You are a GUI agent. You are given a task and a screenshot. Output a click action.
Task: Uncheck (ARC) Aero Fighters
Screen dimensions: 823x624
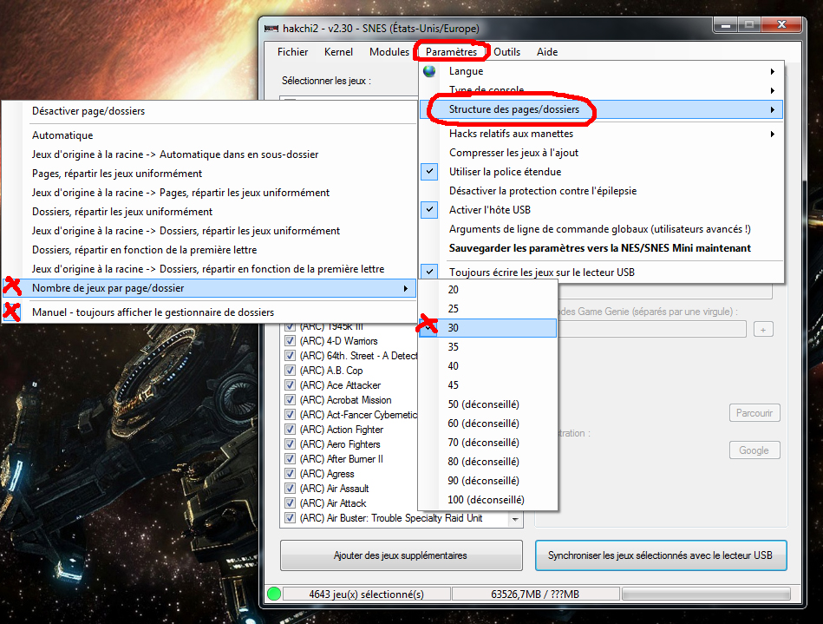(x=290, y=443)
